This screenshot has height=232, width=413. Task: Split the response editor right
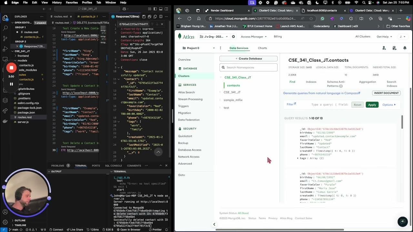pos(161,16)
